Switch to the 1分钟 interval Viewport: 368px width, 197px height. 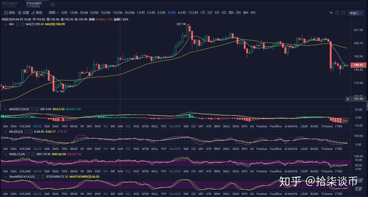click(x=74, y=13)
